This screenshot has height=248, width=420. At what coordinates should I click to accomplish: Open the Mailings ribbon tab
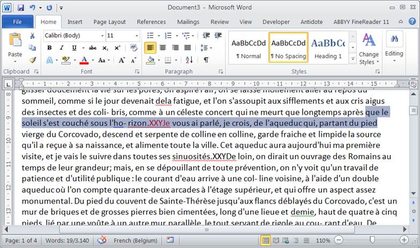(x=188, y=22)
